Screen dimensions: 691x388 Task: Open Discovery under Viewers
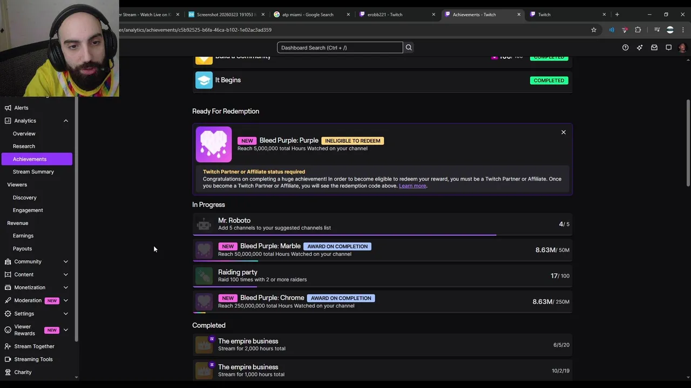tap(25, 198)
